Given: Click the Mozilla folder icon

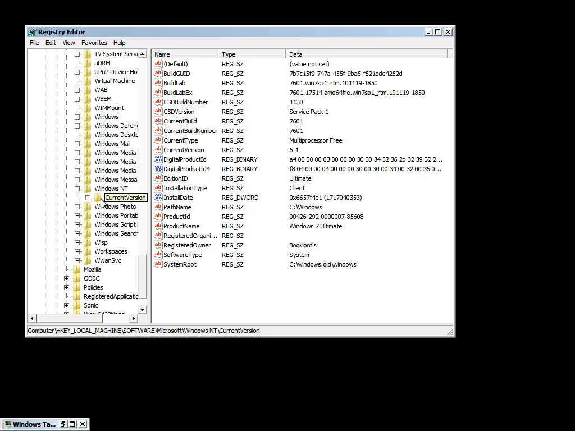Looking at the screenshot, I should (77, 269).
